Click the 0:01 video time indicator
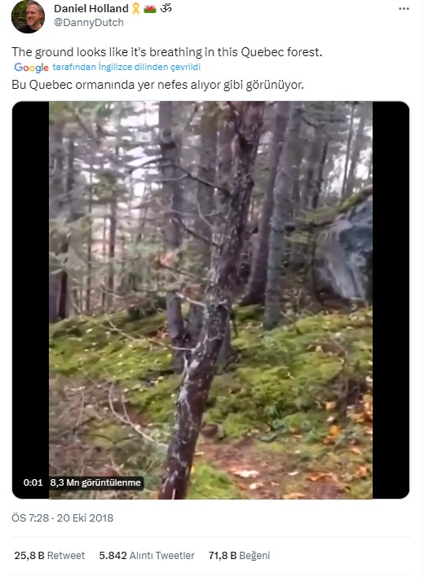The image size is (424, 577). pyautogui.click(x=33, y=482)
